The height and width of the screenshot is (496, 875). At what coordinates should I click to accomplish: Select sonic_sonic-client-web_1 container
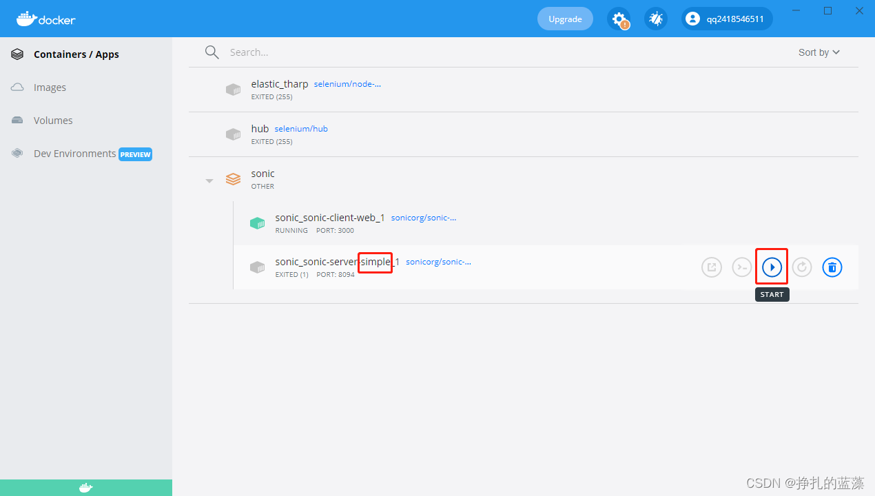point(330,218)
